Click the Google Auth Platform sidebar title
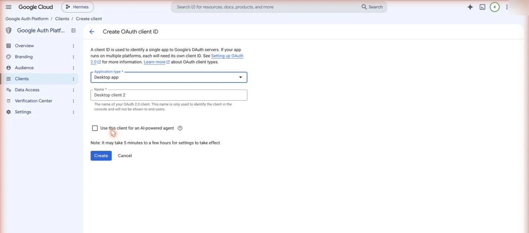 coord(41,30)
